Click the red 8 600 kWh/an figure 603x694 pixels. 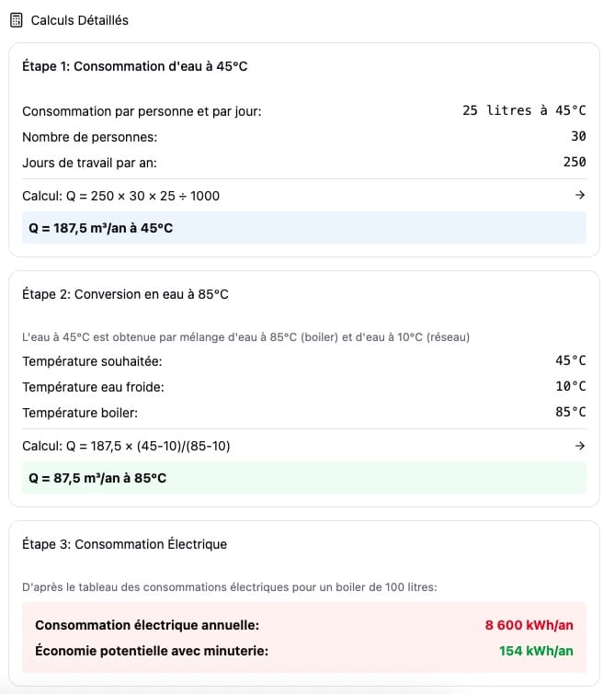pos(529,625)
